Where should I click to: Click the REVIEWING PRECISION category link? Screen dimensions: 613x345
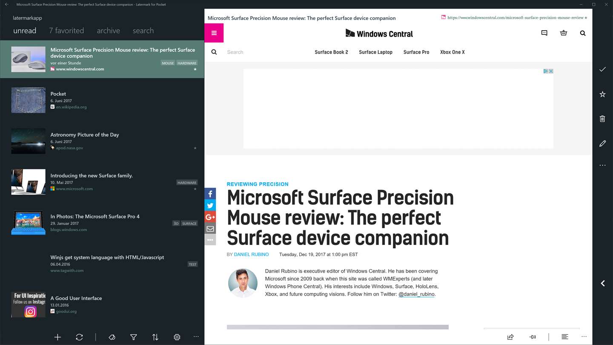[x=258, y=184]
